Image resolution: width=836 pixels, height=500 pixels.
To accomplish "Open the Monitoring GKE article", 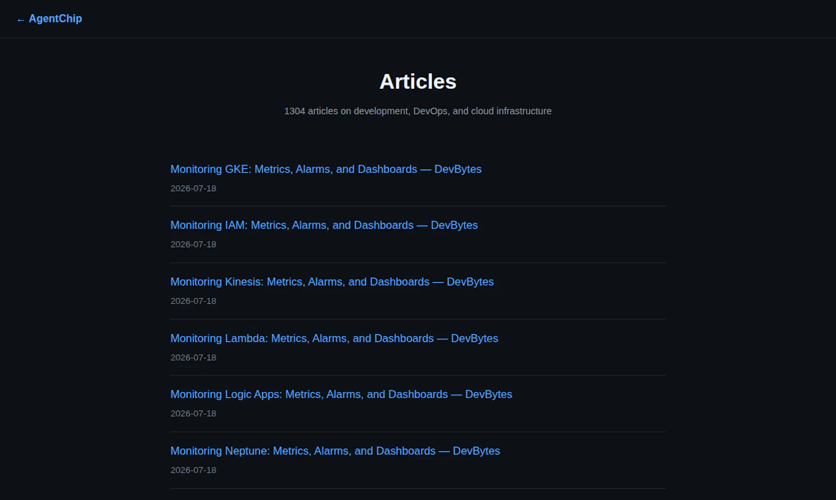I will click(x=326, y=169).
